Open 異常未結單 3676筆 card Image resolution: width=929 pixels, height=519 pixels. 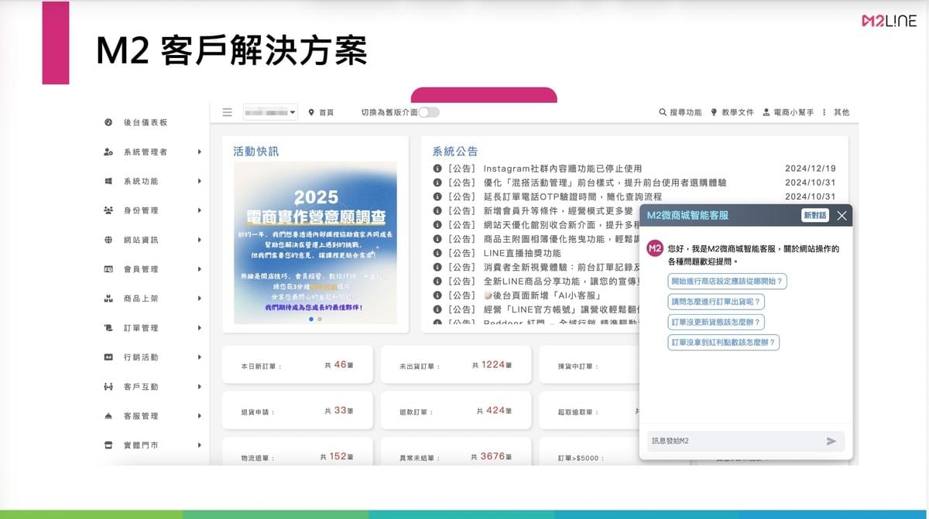click(x=456, y=452)
